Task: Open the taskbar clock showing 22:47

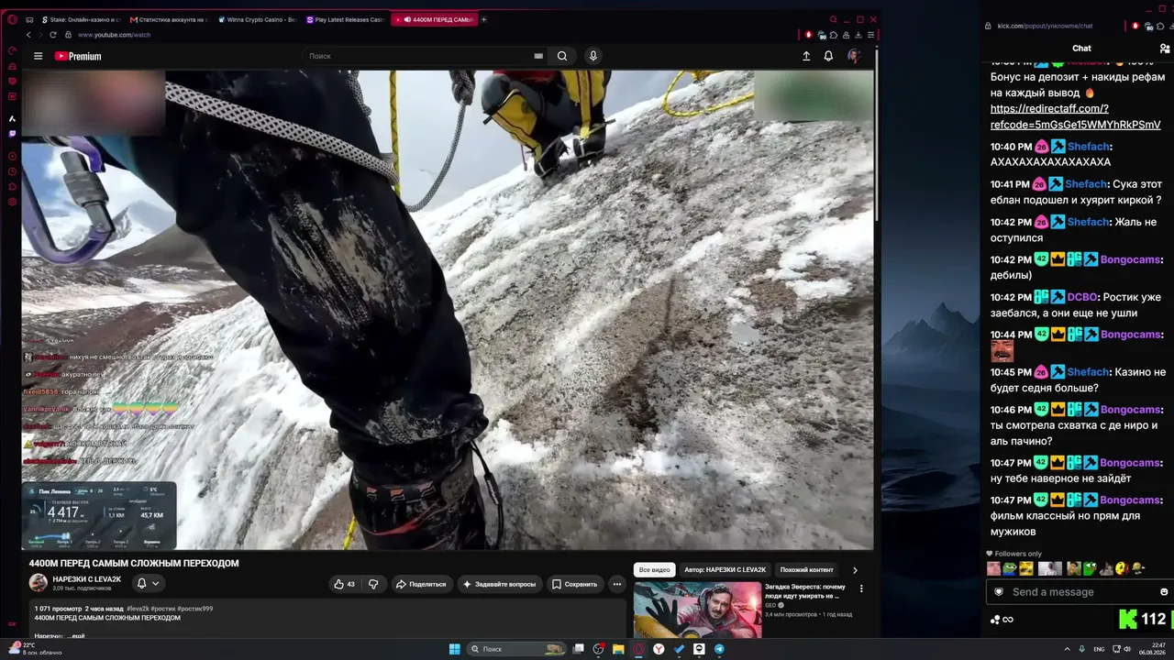Action: click(1150, 649)
